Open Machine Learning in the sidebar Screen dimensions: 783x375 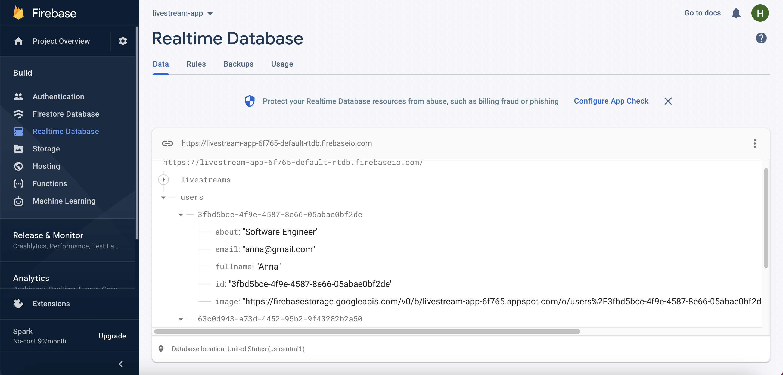pyautogui.click(x=64, y=201)
